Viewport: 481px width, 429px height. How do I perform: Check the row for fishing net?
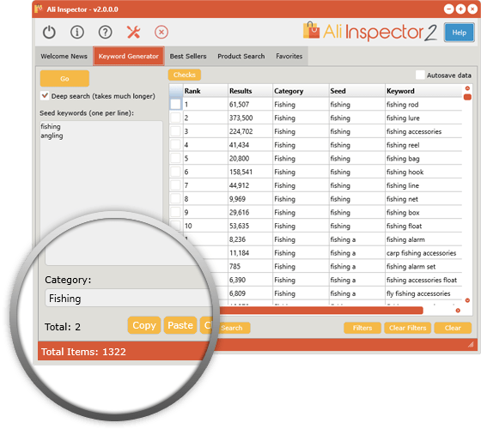coord(175,199)
